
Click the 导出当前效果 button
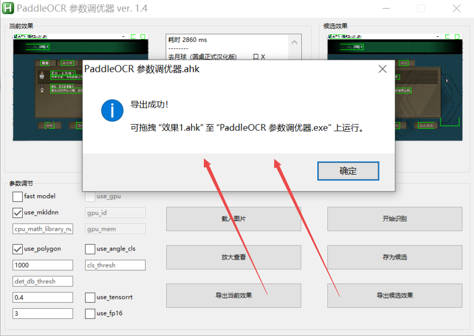click(x=233, y=296)
